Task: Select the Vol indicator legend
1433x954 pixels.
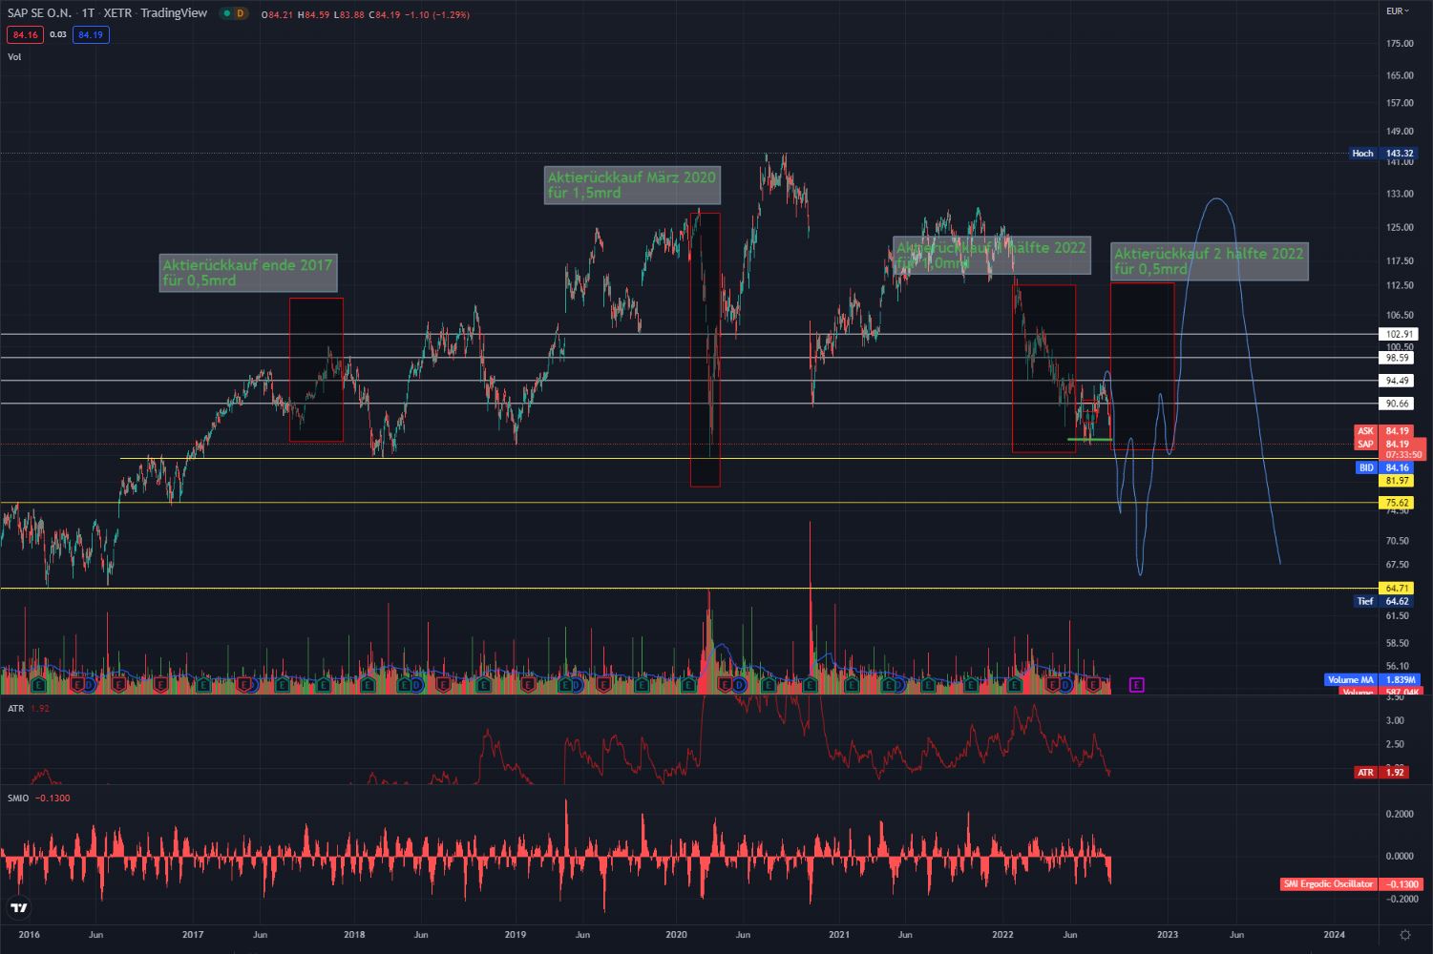Action: point(14,57)
